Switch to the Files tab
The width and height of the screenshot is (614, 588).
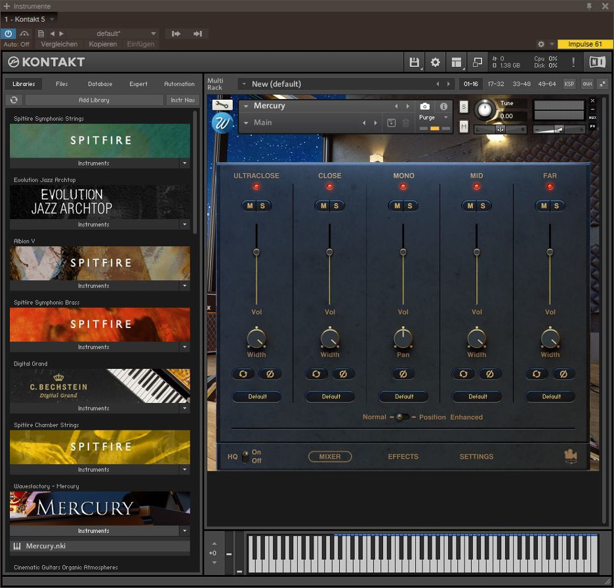click(62, 84)
